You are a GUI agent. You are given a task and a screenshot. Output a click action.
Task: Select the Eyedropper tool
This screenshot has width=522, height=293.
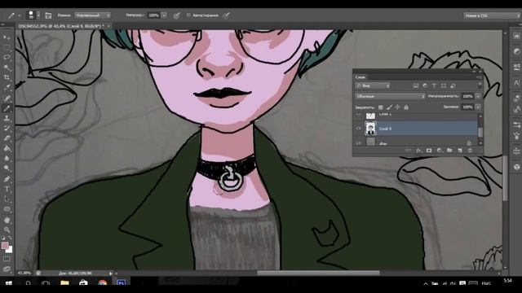[7, 88]
